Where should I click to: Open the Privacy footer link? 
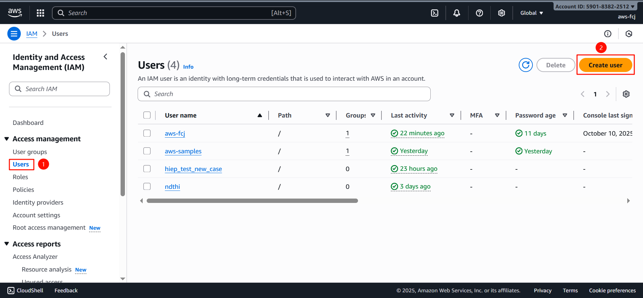[543, 290]
